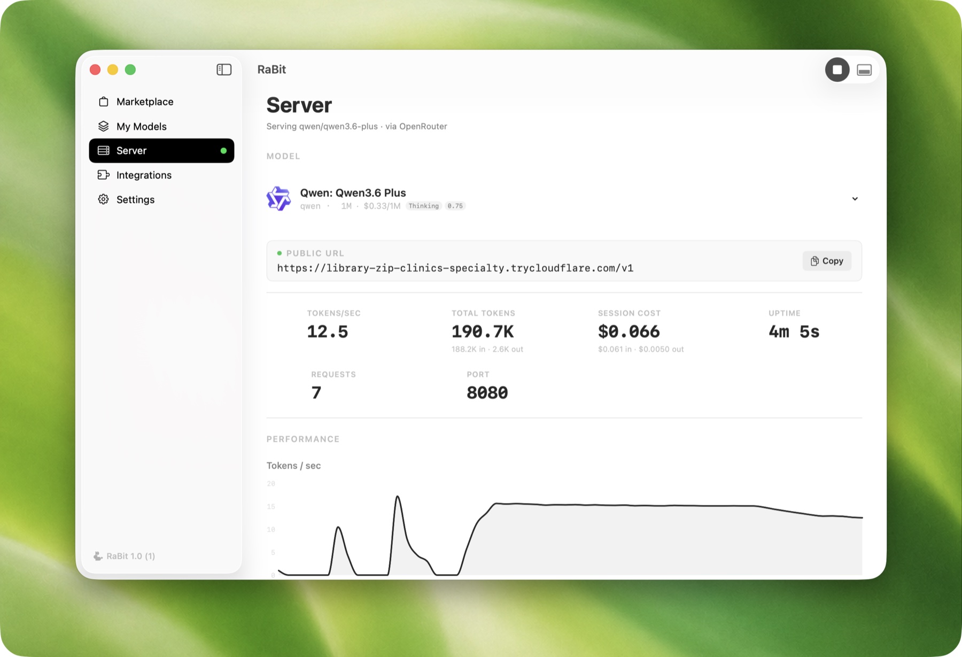Screen dimensions: 962x657
Task: Go to My Models
Action: [161, 126]
